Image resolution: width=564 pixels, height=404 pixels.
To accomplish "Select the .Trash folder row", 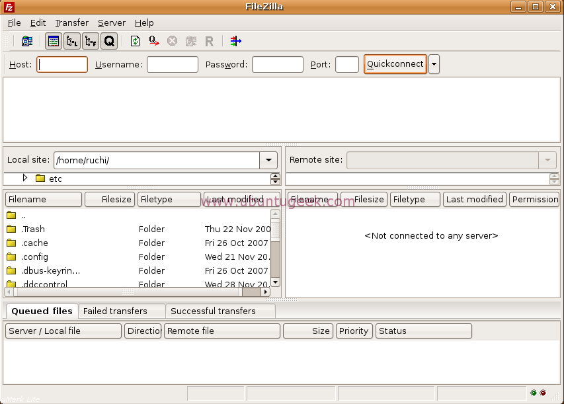I will click(x=138, y=229).
